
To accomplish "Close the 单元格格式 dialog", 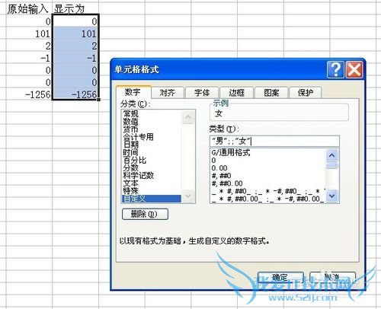I will [x=354, y=69].
